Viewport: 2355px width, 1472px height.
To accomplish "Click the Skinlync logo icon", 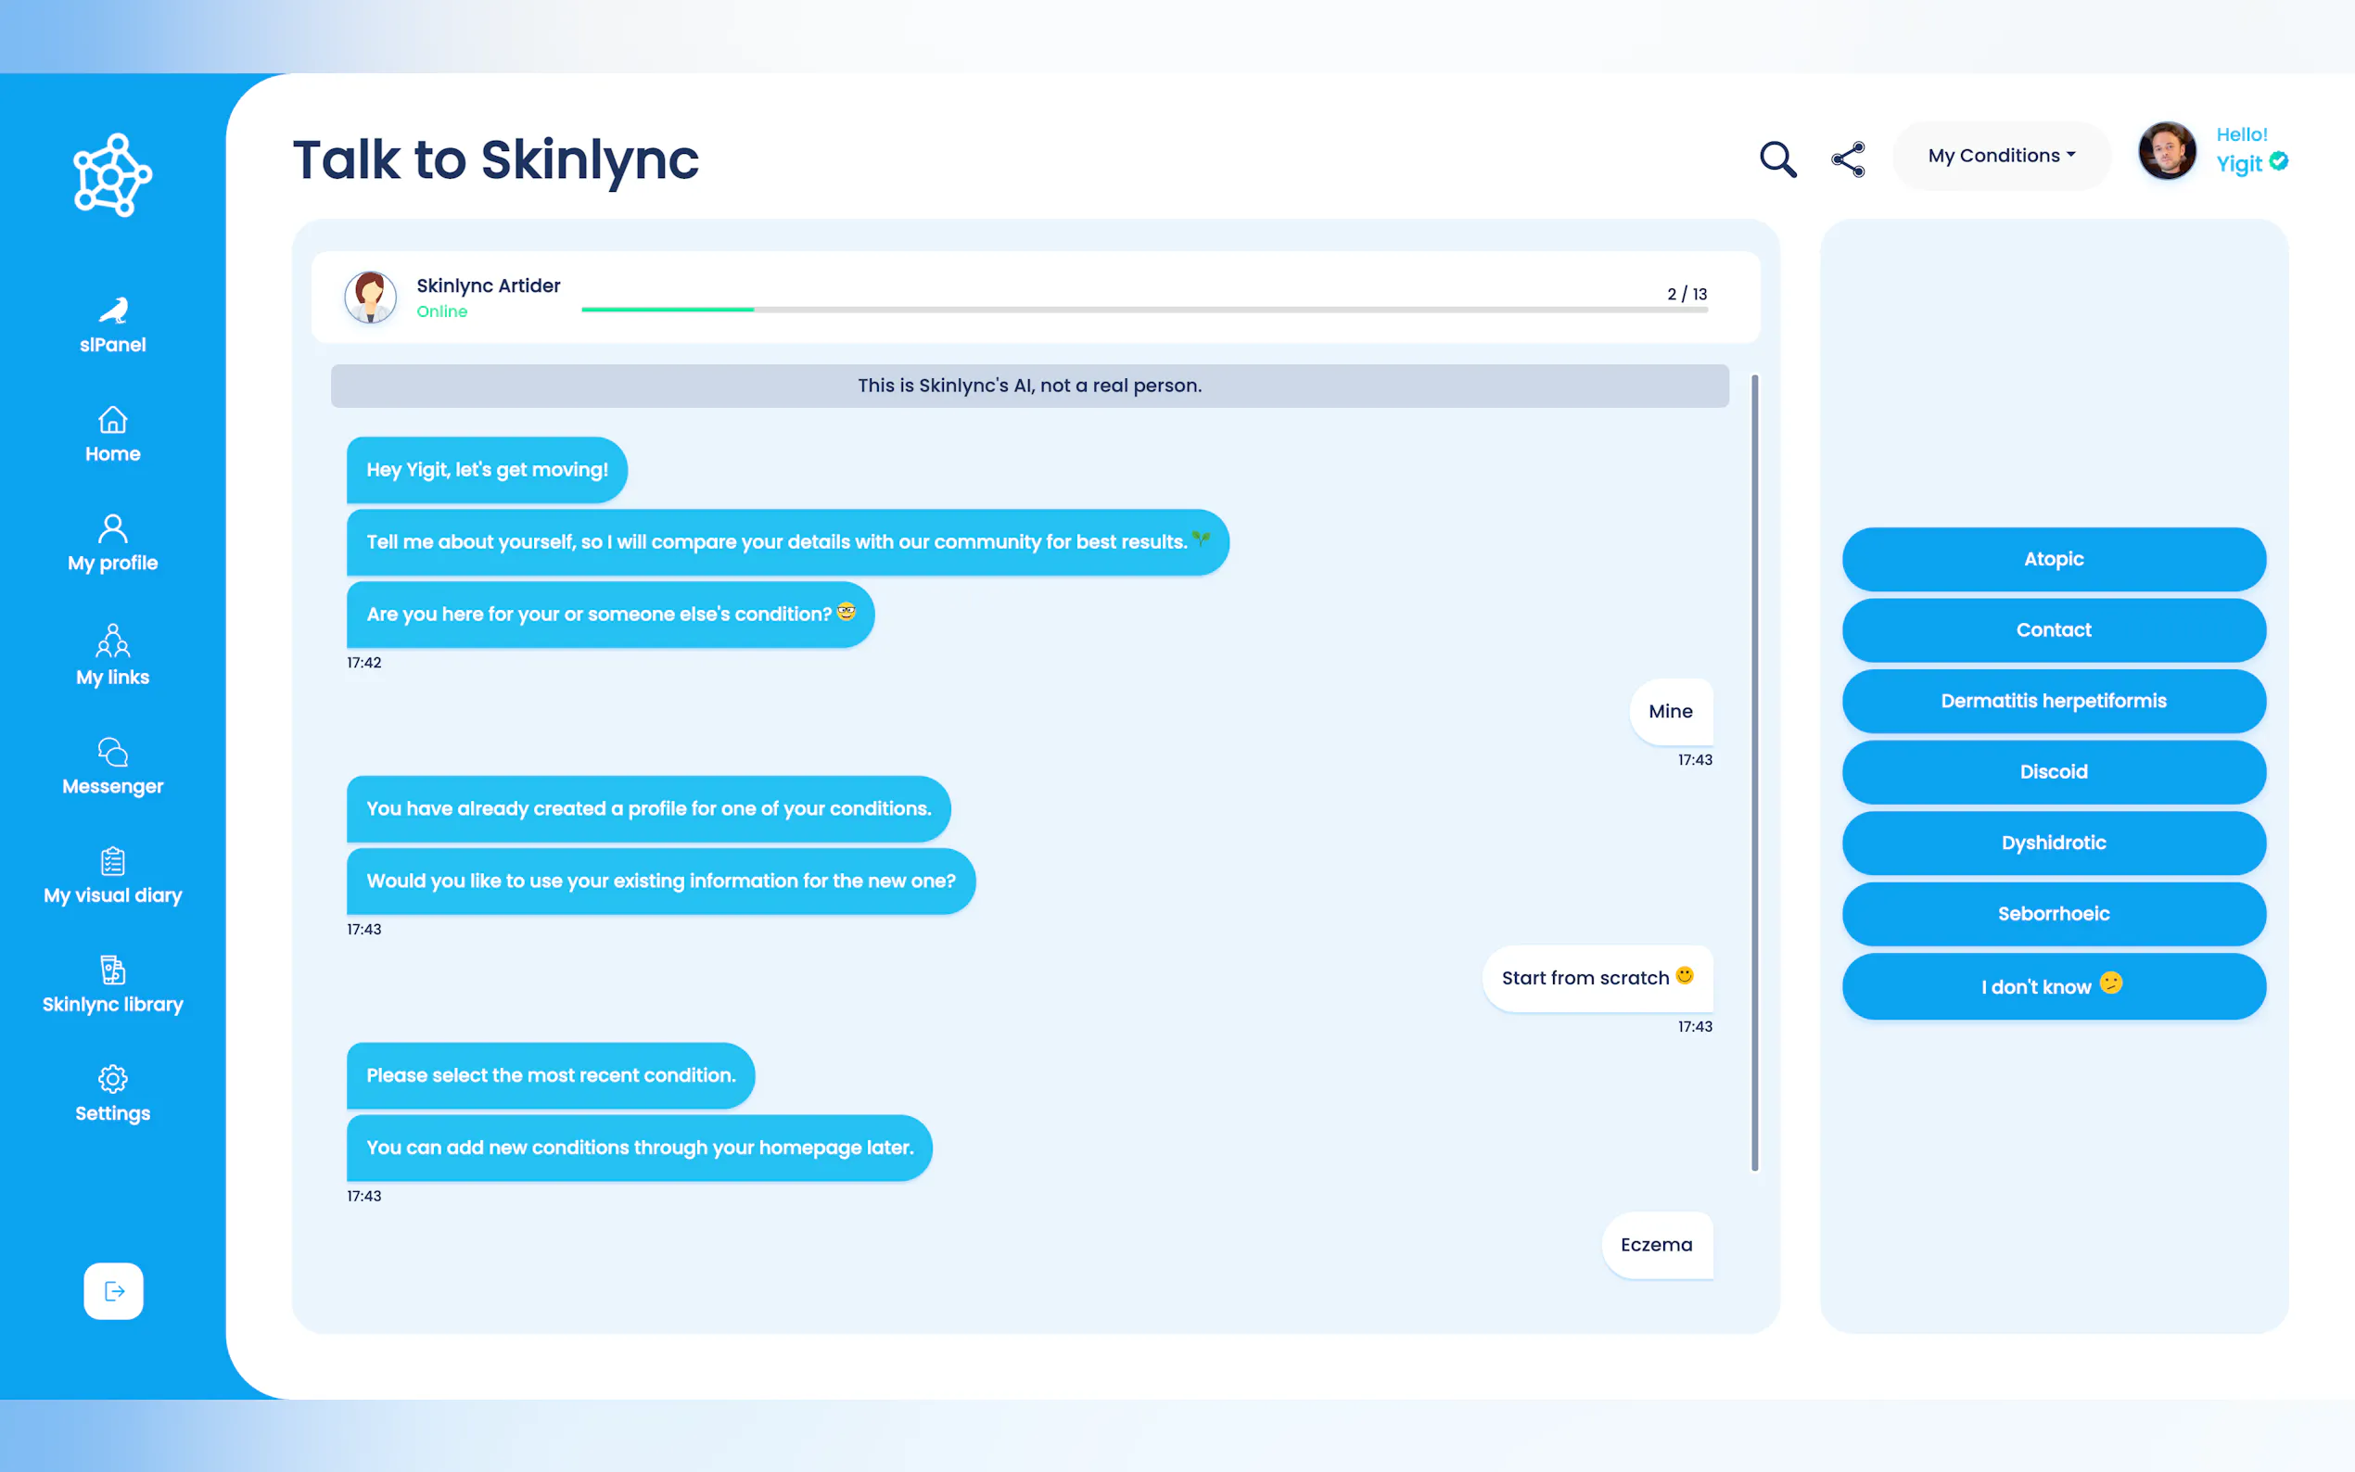I will click(113, 175).
